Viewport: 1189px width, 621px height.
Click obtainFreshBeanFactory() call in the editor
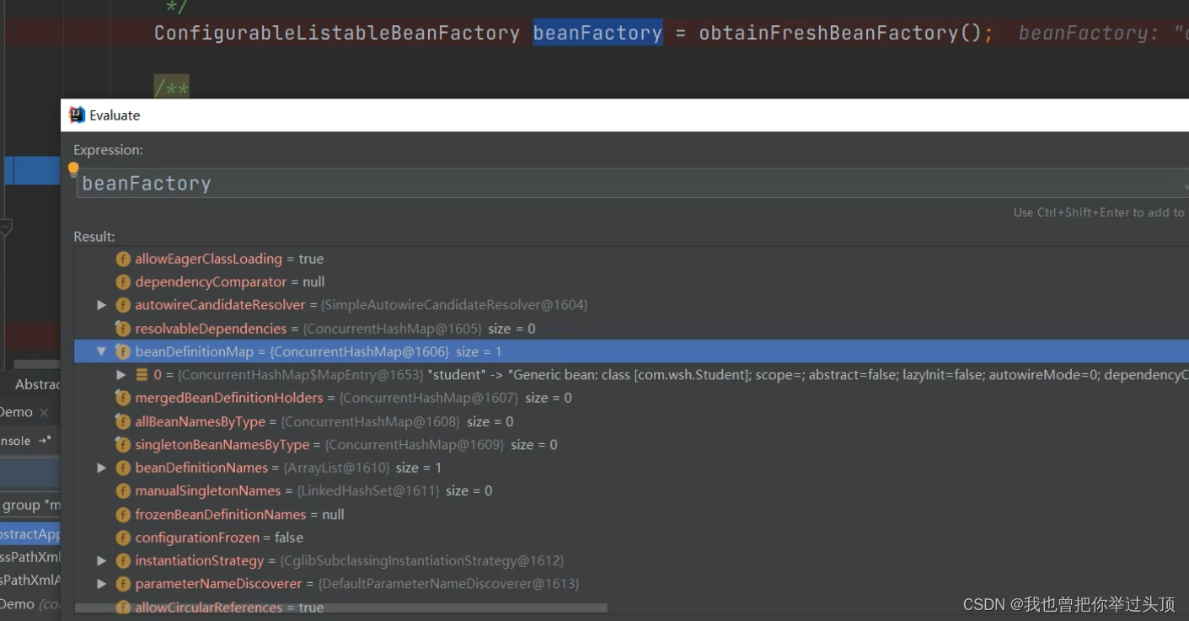(x=840, y=33)
